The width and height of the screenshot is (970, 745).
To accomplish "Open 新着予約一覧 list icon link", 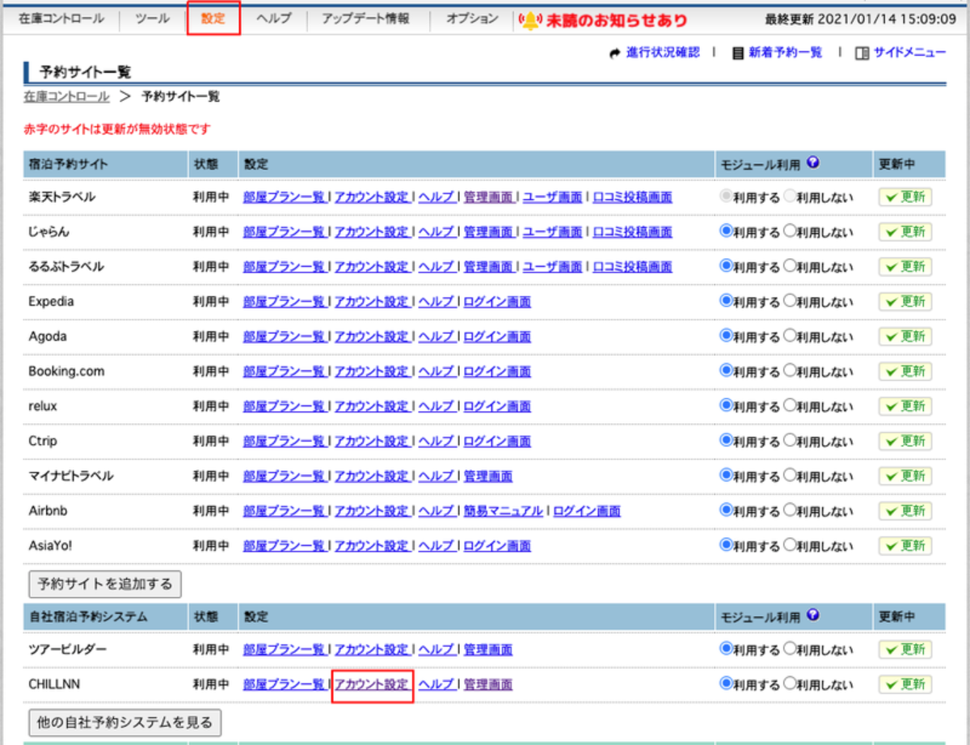I will (x=737, y=53).
